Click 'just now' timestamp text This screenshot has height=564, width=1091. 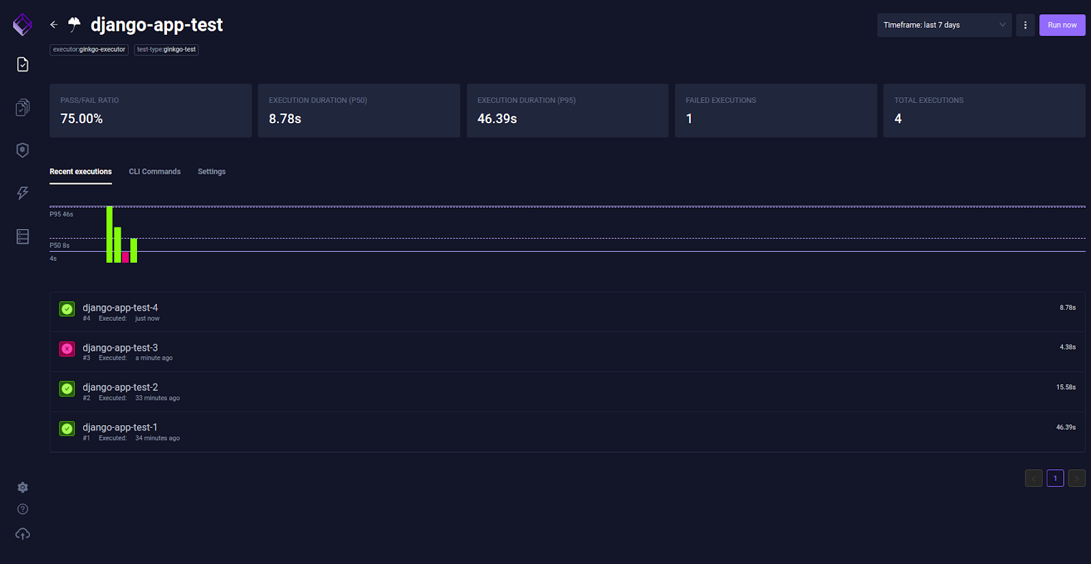147,319
